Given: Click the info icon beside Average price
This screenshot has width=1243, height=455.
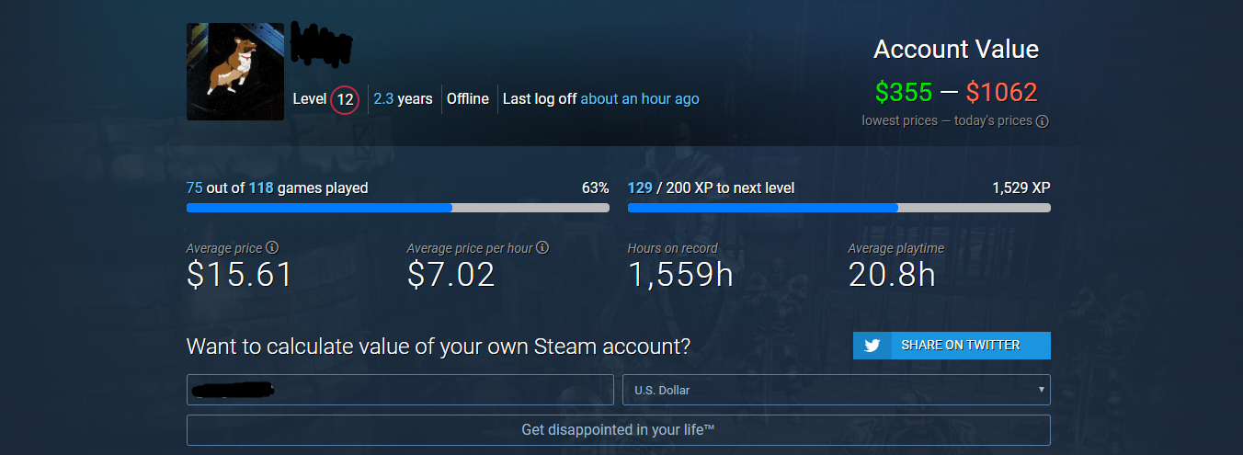Looking at the screenshot, I should tap(272, 248).
